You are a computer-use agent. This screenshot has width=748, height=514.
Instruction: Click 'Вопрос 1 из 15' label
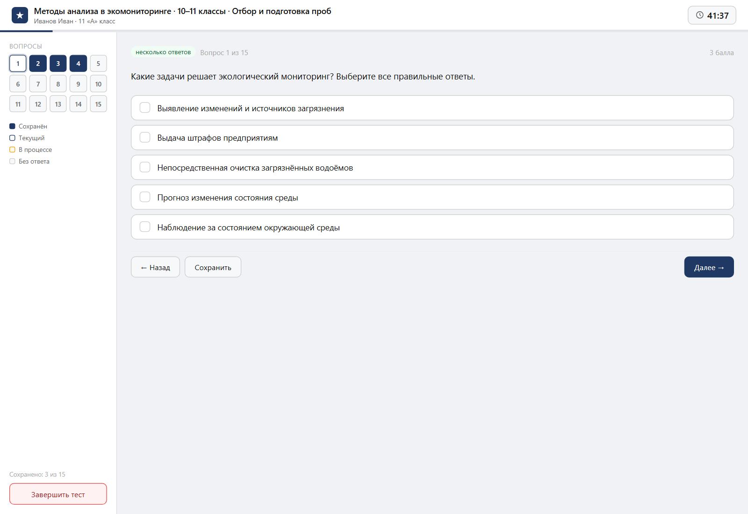point(224,53)
